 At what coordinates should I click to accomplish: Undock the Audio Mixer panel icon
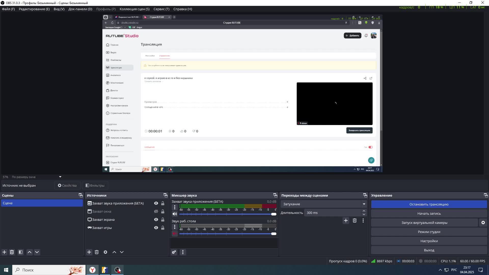275,195
